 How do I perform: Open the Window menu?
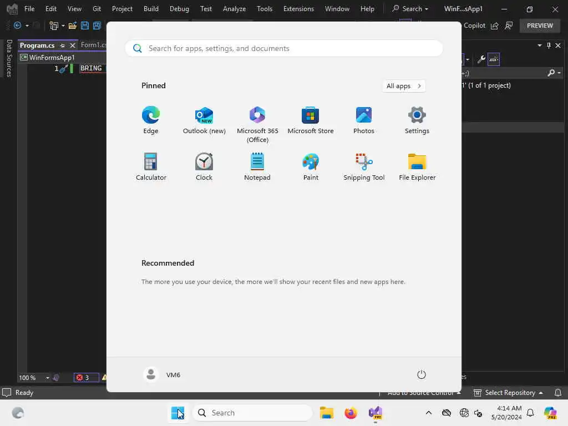click(337, 9)
